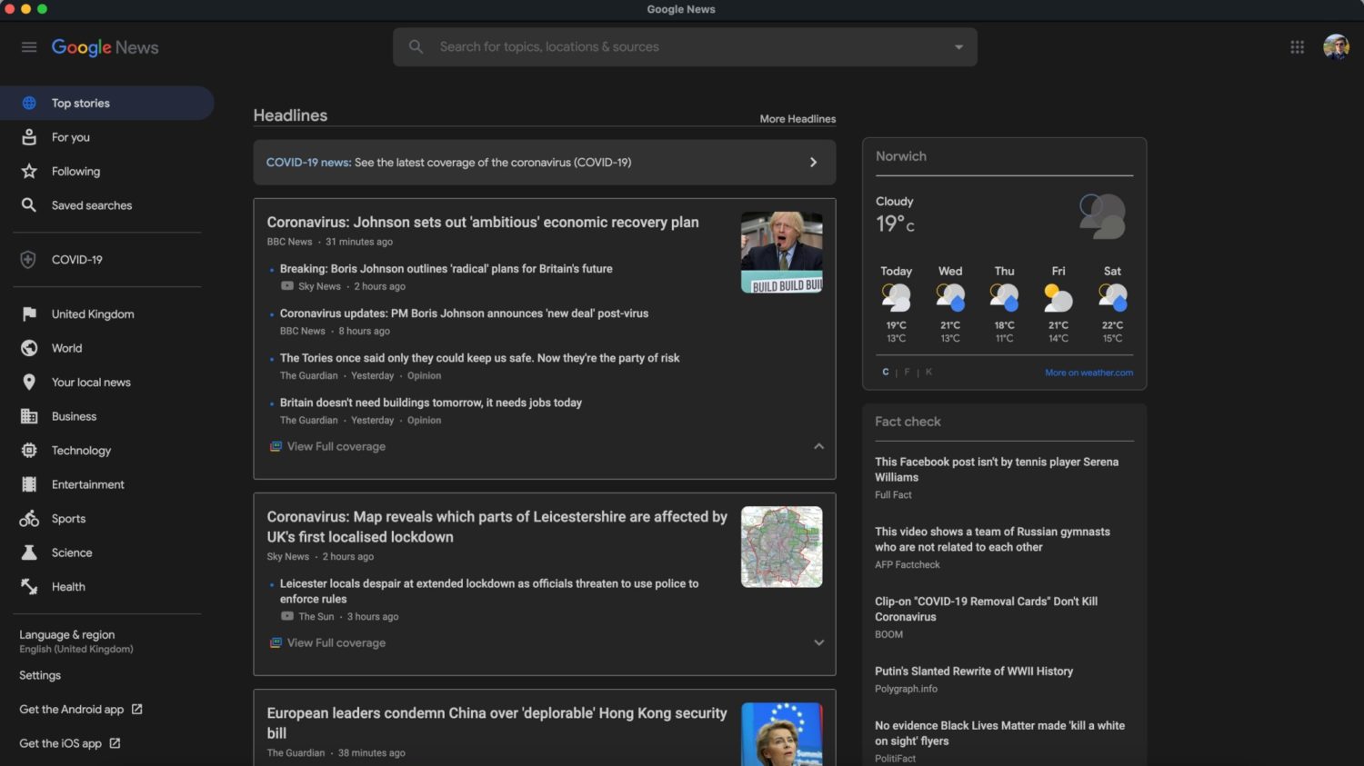
Task: Click the Leicestershire map thumbnail
Action: [781, 546]
